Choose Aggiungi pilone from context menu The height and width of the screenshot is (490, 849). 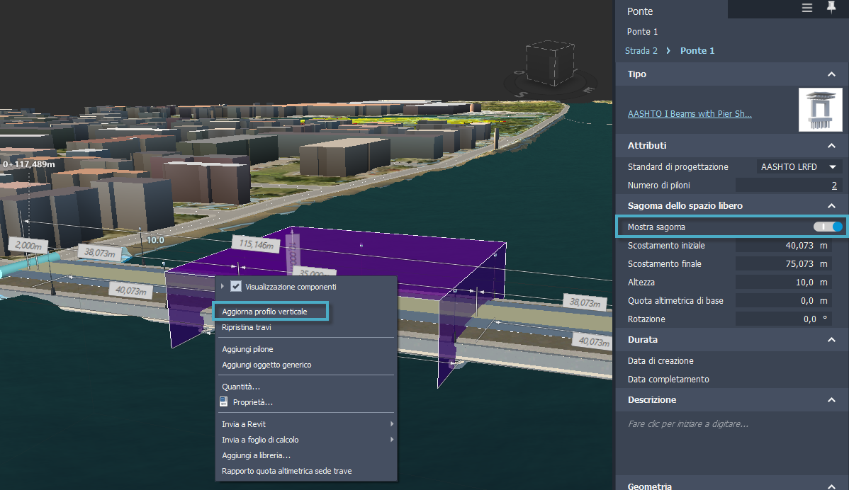point(247,349)
